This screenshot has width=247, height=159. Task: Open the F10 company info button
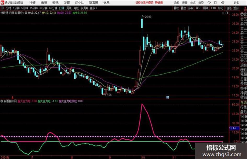213,8
